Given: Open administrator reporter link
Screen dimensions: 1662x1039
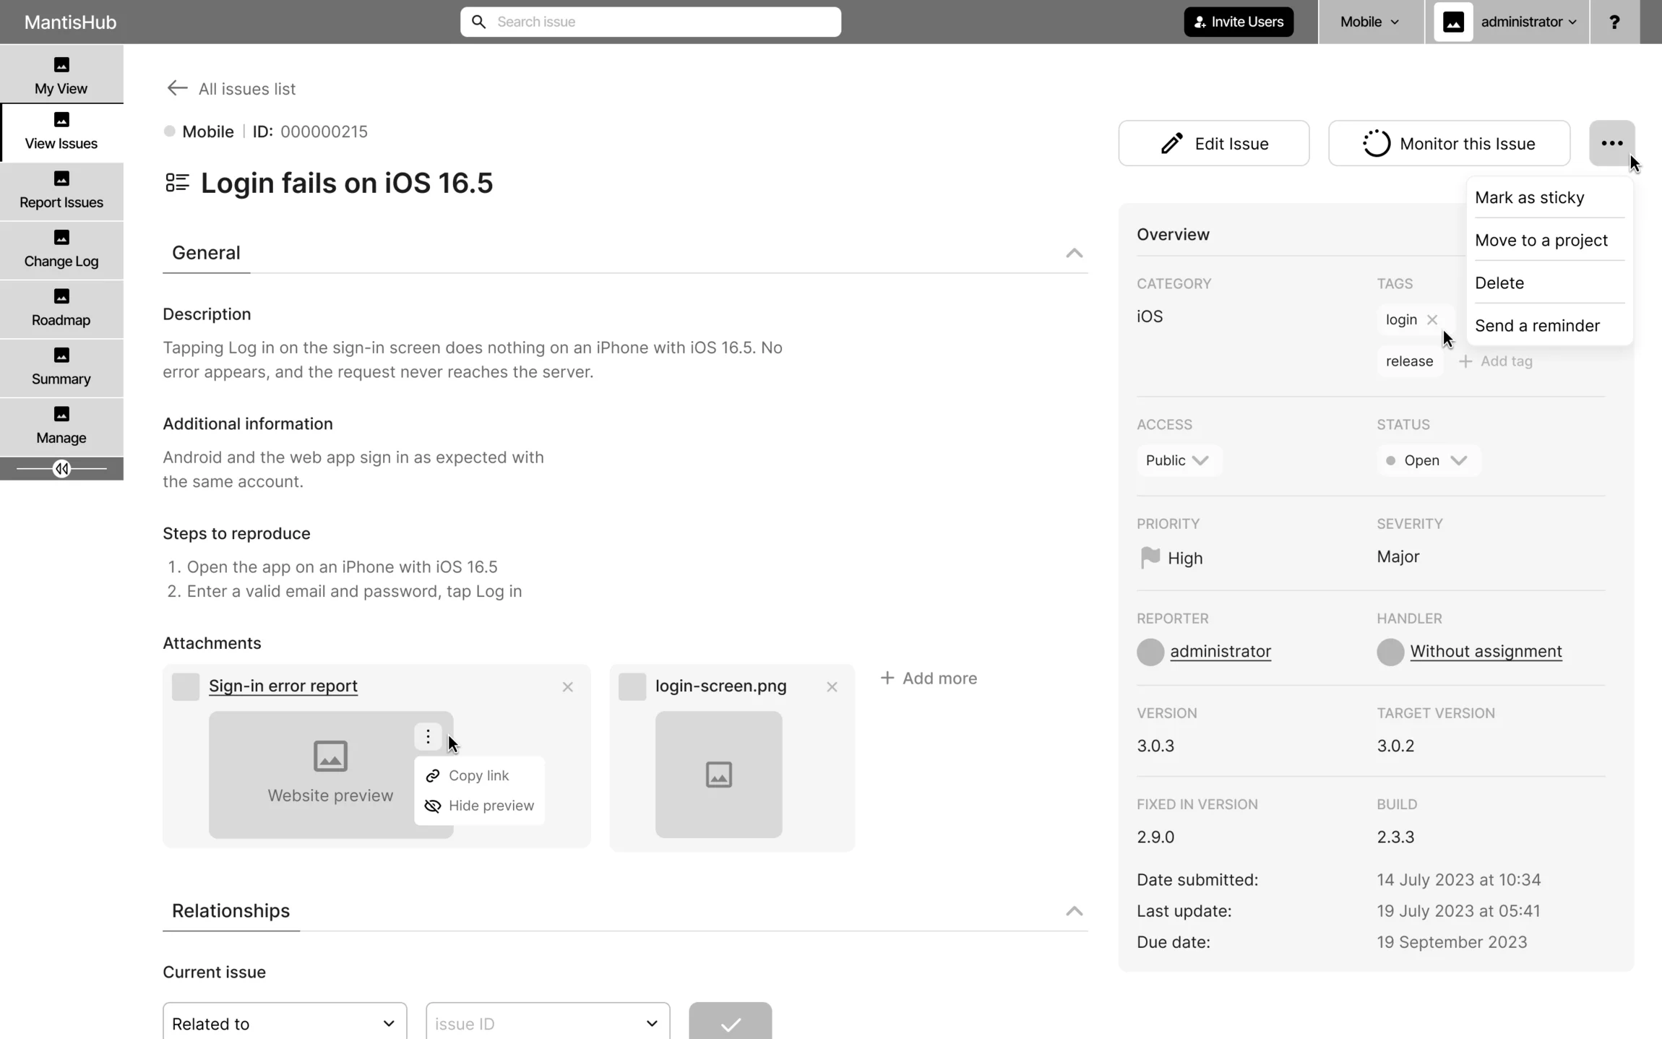Looking at the screenshot, I should click(x=1220, y=651).
